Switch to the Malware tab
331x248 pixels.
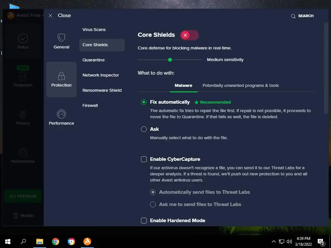184,86
